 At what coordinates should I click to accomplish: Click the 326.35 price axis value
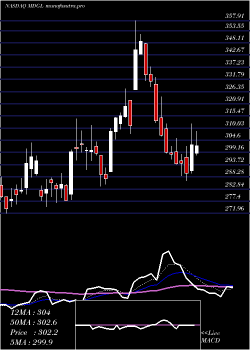234,87
